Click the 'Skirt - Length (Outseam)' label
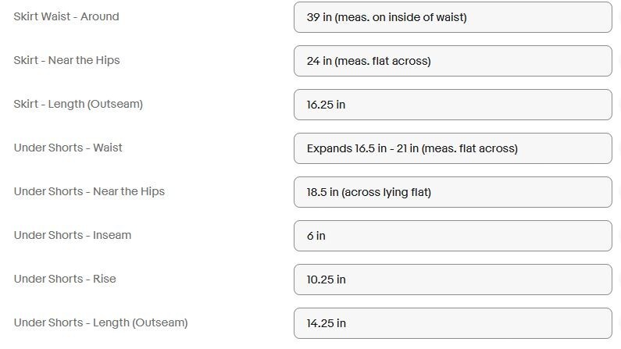 [78, 104]
